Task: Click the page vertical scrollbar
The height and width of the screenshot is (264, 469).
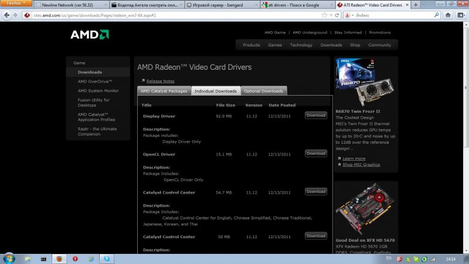Action: click(466, 87)
